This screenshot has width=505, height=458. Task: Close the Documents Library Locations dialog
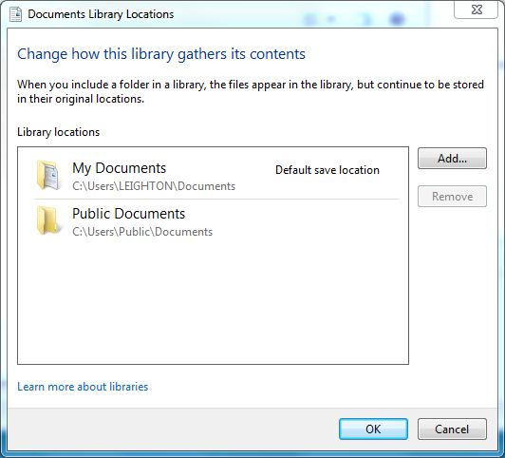(476, 10)
